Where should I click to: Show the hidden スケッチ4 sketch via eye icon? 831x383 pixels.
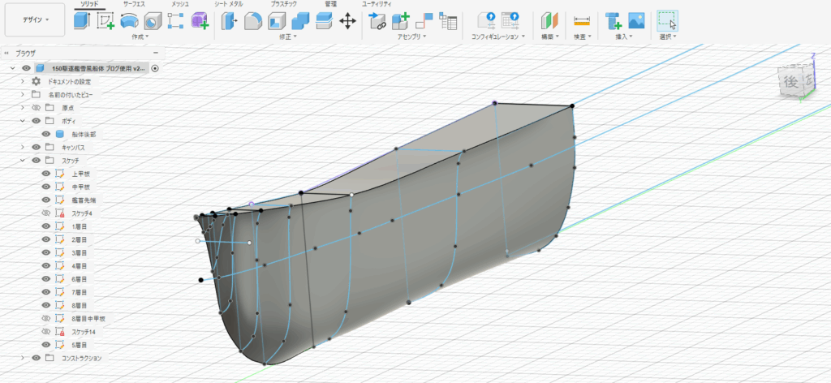[x=46, y=213]
